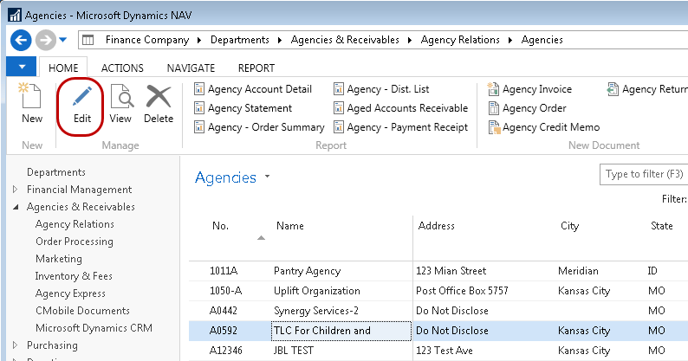Click Agency Relations in the breadcrumb

point(460,40)
